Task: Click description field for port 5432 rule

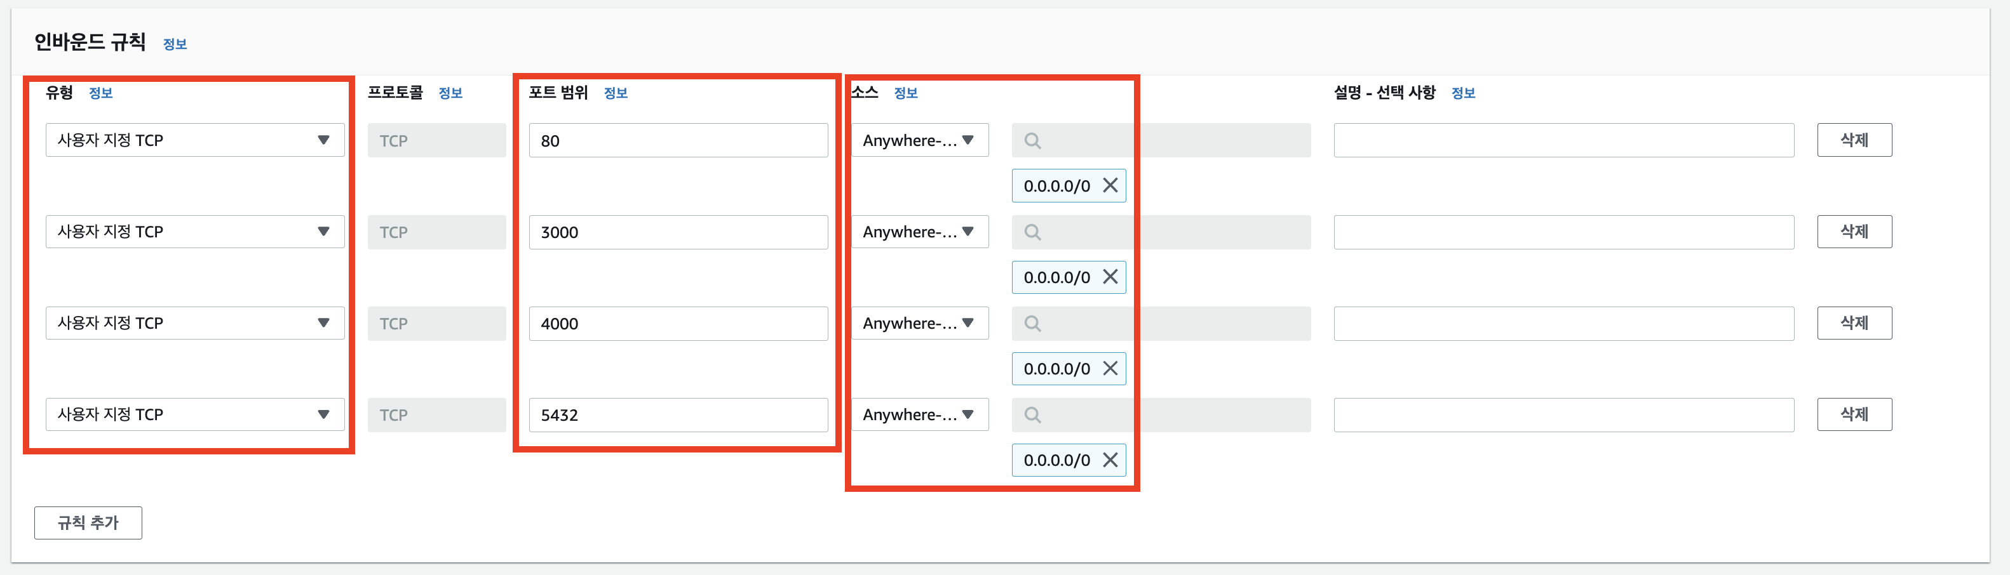Action: pos(1563,414)
